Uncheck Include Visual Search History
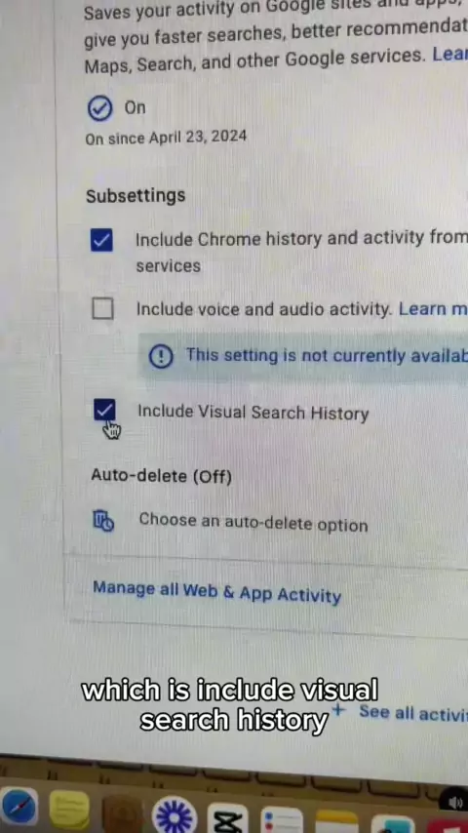The image size is (468, 833). pos(104,410)
